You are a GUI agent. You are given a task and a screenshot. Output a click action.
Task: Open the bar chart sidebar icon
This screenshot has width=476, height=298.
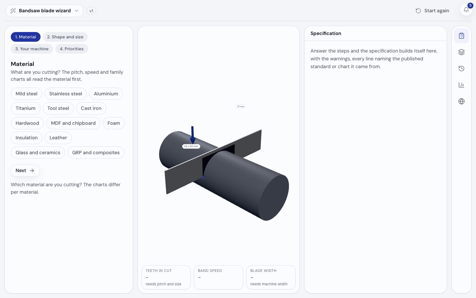pyautogui.click(x=461, y=85)
